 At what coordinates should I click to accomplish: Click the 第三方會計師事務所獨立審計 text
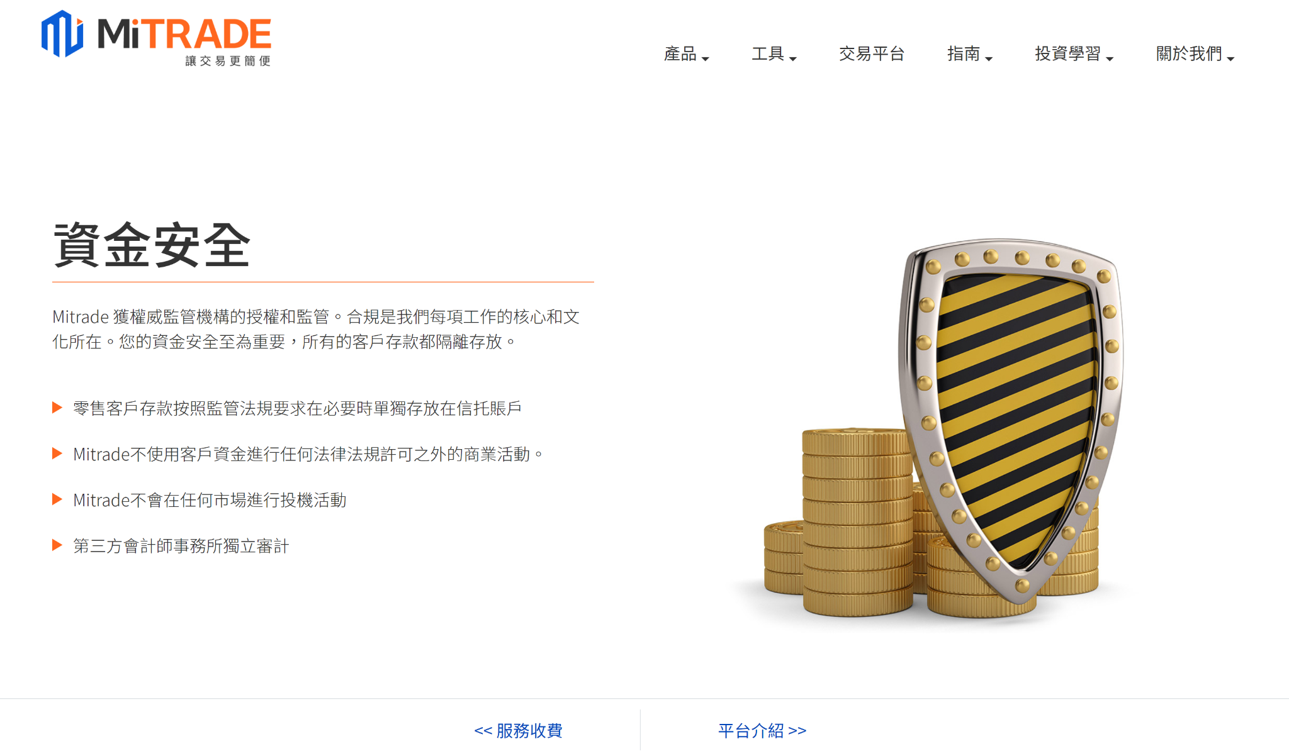tap(181, 546)
